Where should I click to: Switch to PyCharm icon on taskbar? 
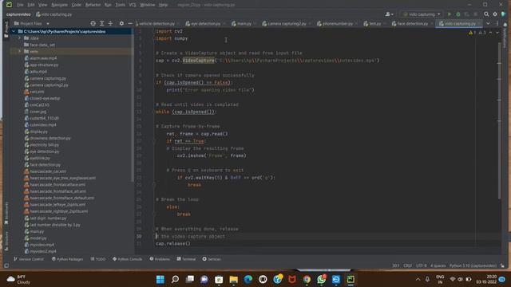tap(351, 280)
